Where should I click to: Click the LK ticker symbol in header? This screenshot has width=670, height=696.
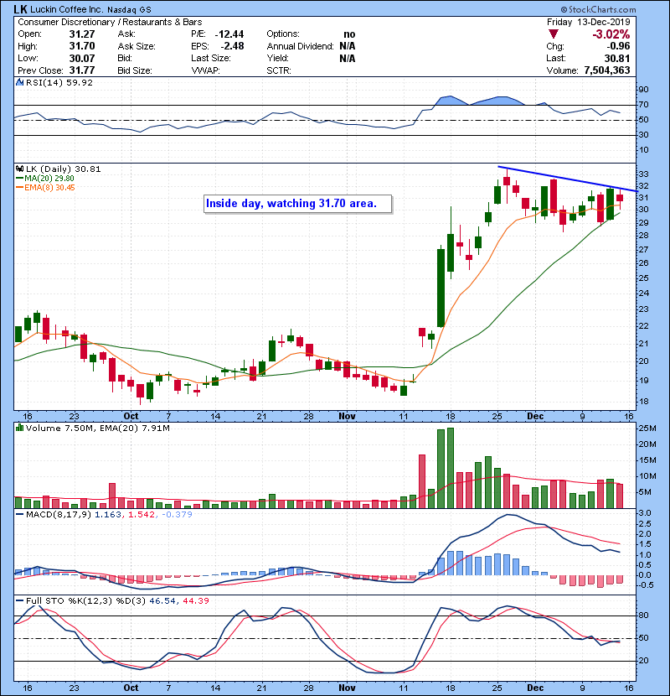click(20, 9)
